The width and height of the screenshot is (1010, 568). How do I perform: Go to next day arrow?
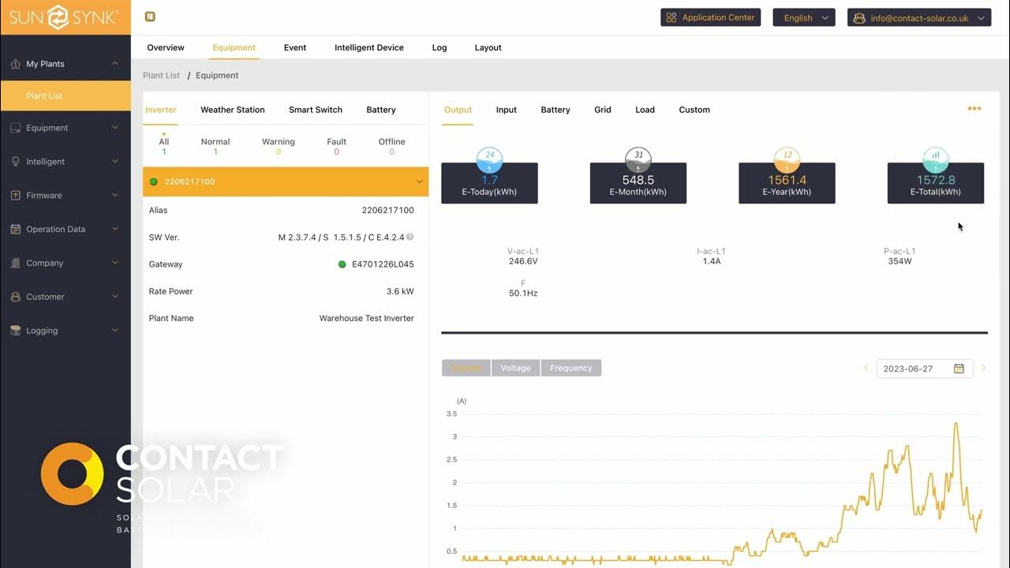983,368
